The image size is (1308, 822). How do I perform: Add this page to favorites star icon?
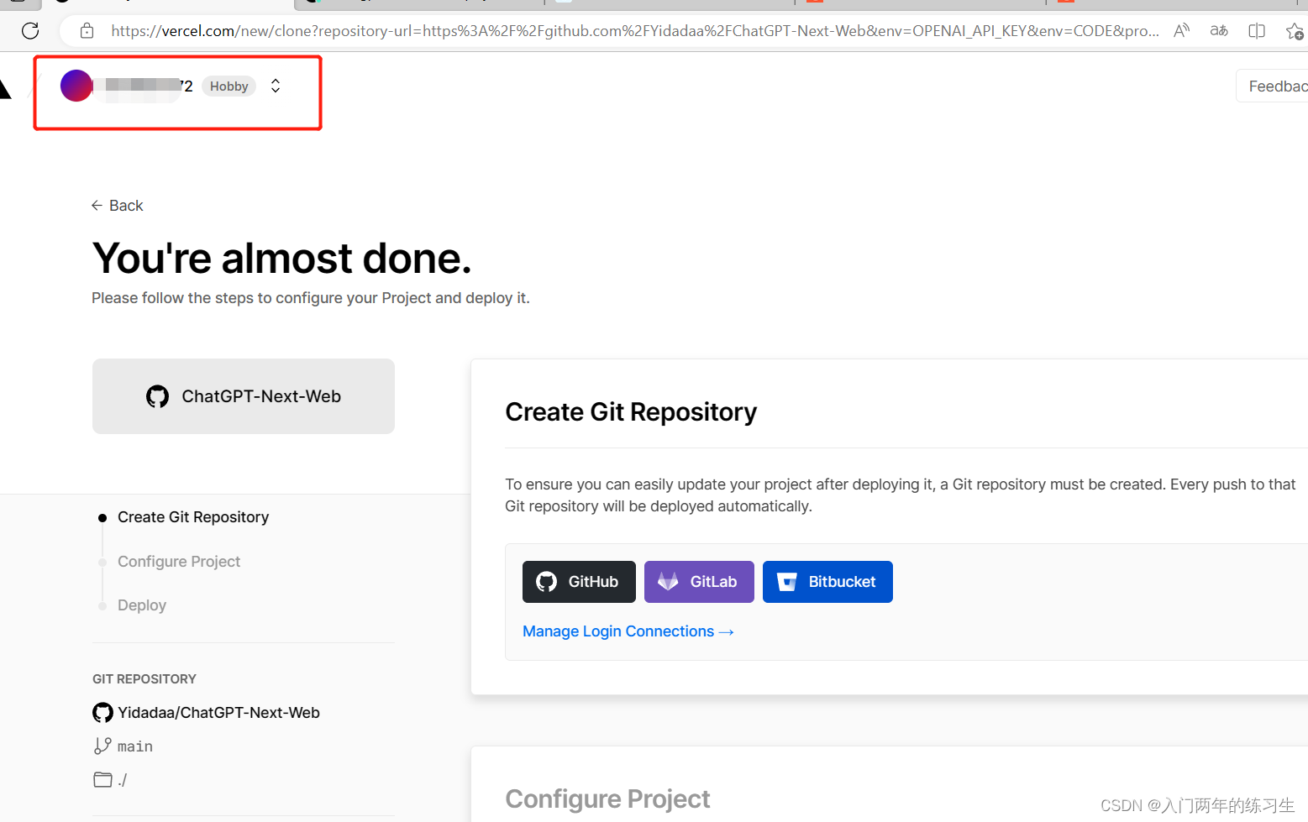(1295, 31)
